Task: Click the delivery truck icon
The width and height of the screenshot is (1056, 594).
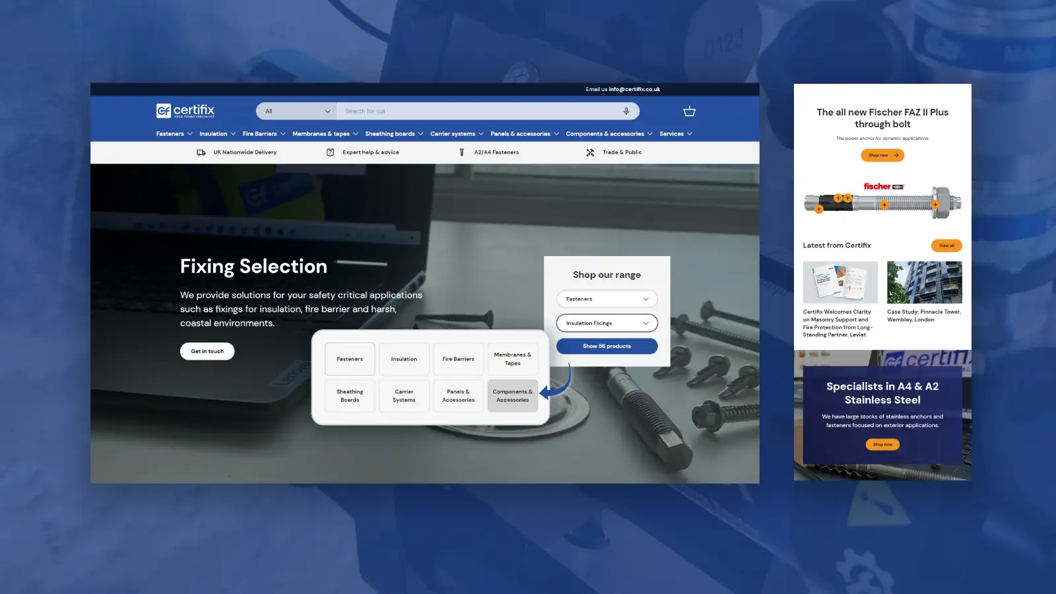Action: tap(201, 152)
